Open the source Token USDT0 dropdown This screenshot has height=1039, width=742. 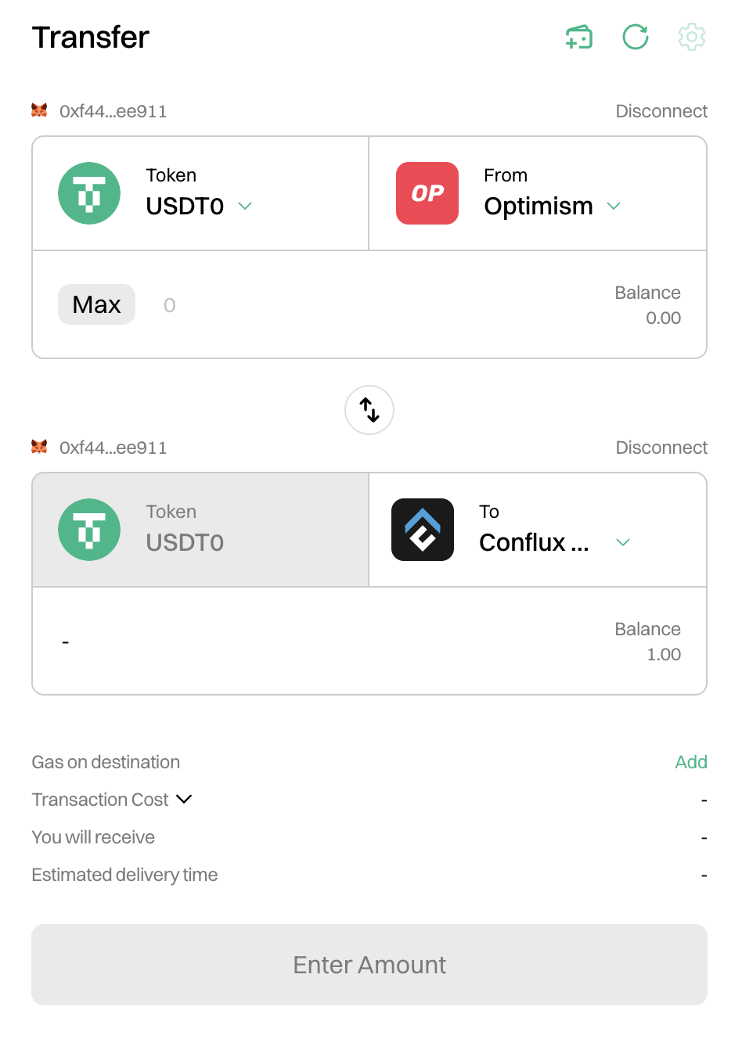[x=200, y=206]
